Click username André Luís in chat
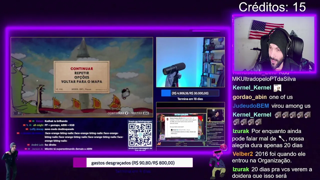The image size is (320, 180). [x=37, y=145]
